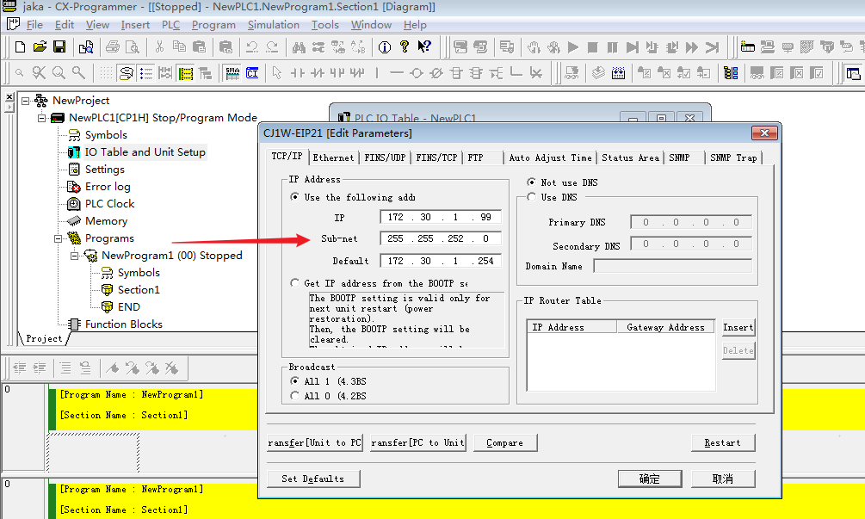This screenshot has height=519, width=865.
Task: Open a project with the folder icon
Action: (40, 46)
